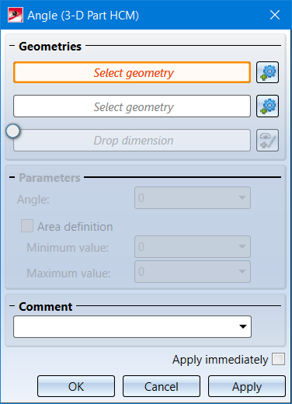Enable the Area definition checkbox

pos(27,226)
